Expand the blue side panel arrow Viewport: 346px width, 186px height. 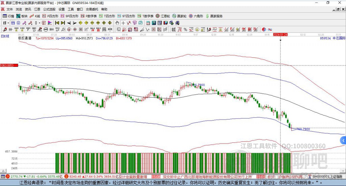(x=343, y=140)
